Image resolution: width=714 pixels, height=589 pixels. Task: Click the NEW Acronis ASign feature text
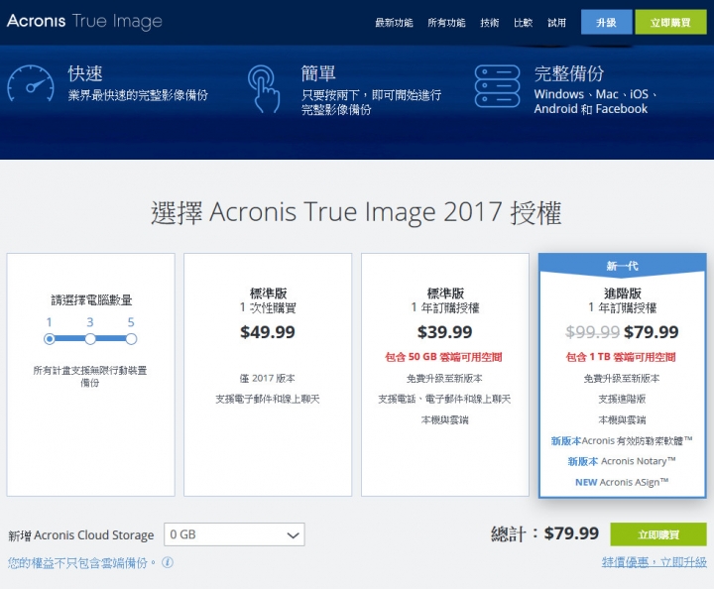click(622, 482)
